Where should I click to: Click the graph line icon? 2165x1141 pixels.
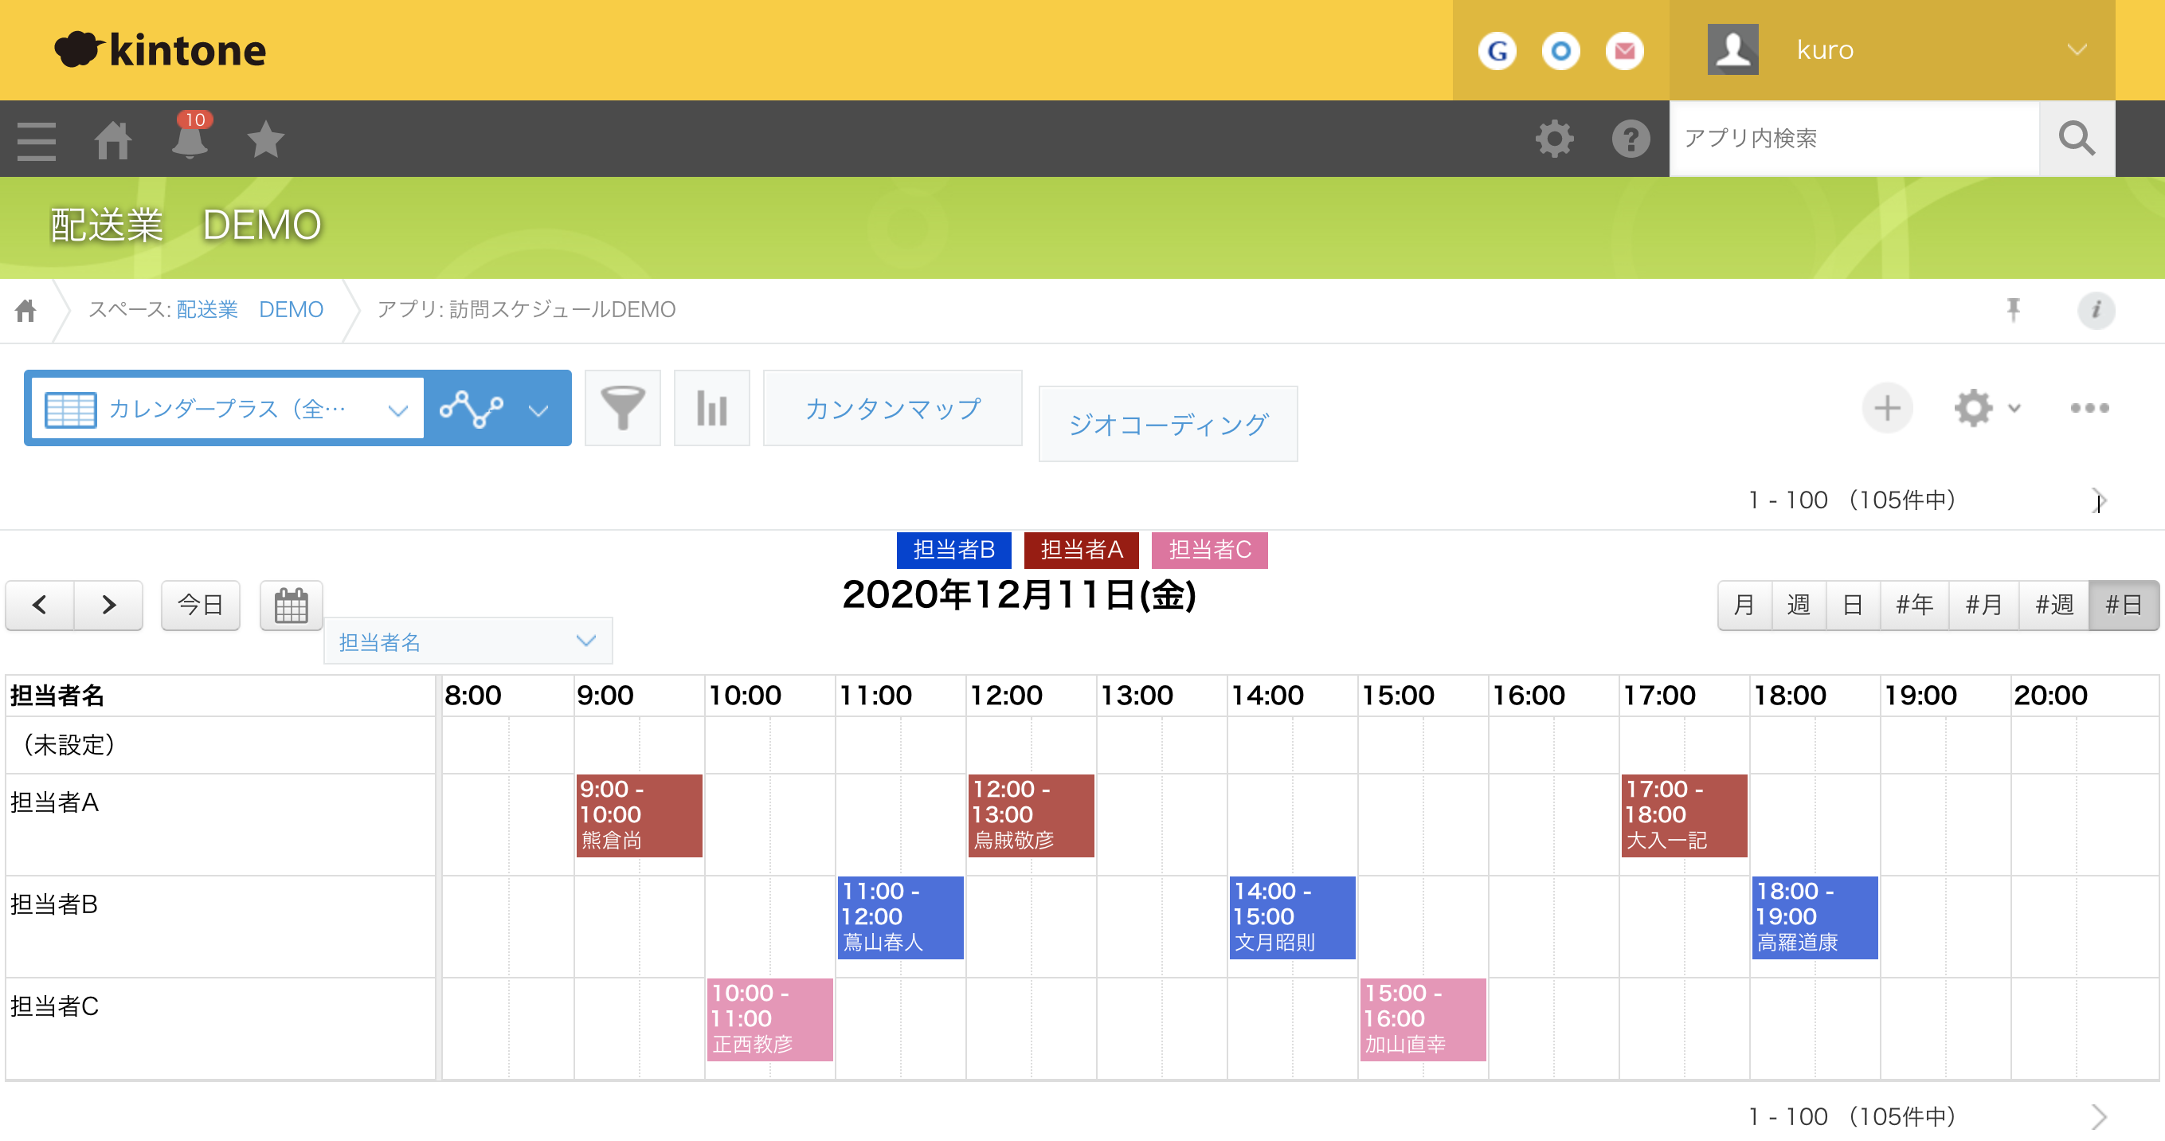click(472, 409)
